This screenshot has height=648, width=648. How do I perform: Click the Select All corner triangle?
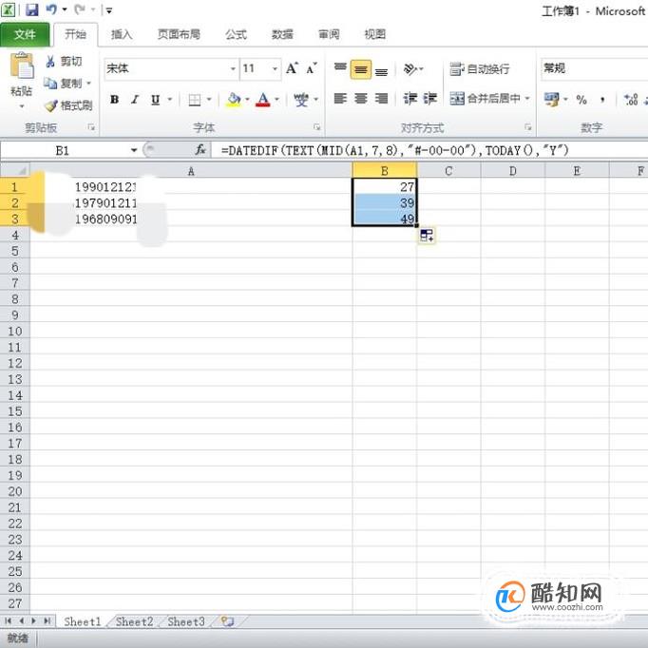[15, 170]
